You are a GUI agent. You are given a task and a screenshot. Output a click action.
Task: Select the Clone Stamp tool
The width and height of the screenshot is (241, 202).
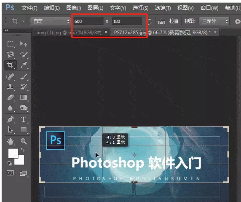(11, 87)
